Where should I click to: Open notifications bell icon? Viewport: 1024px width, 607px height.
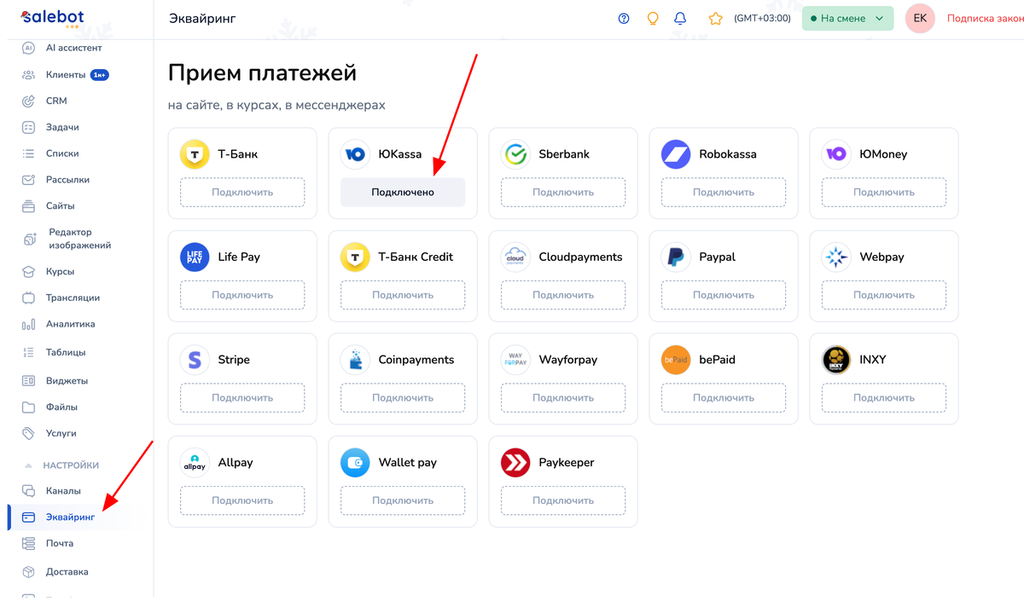coord(680,19)
